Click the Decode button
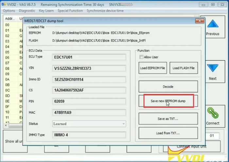The width and height of the screenshot is (229, 162). pyautogui.click(x=168, y=87)
